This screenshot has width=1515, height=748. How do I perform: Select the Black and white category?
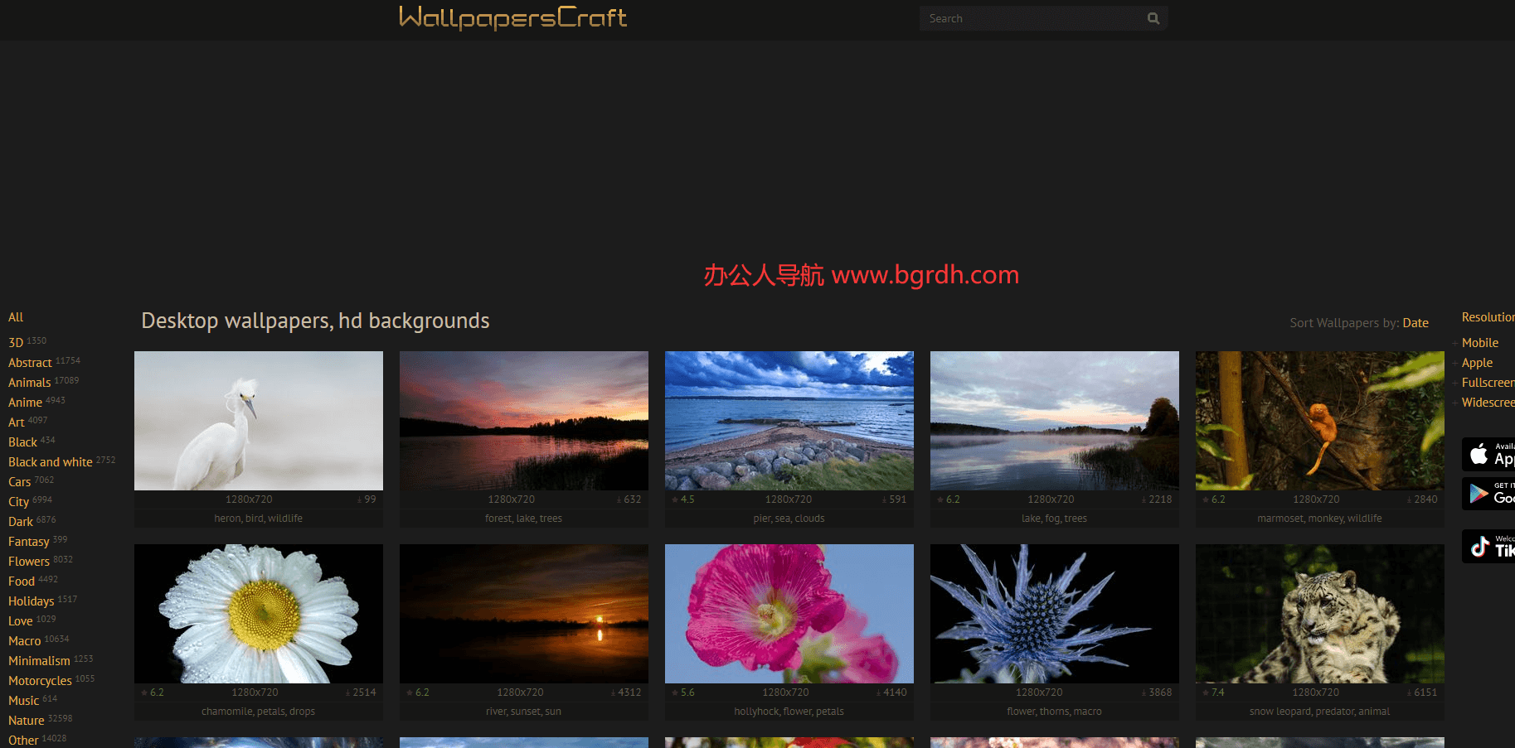click(51, 462)
